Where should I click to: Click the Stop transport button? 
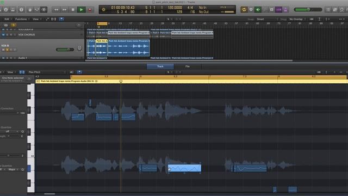pyautogui.click(x=73, y=10)
